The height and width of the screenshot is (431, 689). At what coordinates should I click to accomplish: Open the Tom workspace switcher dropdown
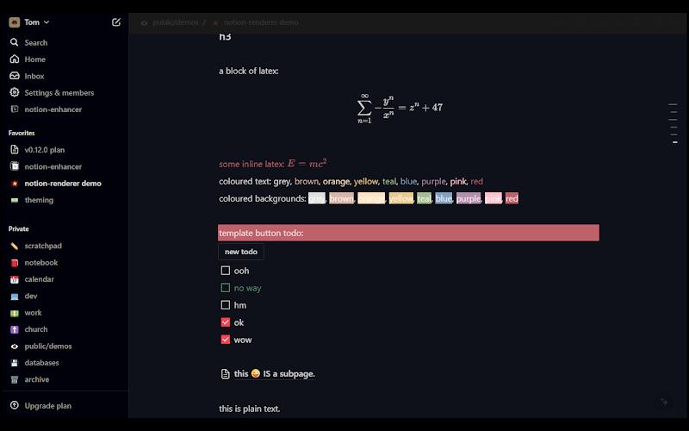point(29,22)
